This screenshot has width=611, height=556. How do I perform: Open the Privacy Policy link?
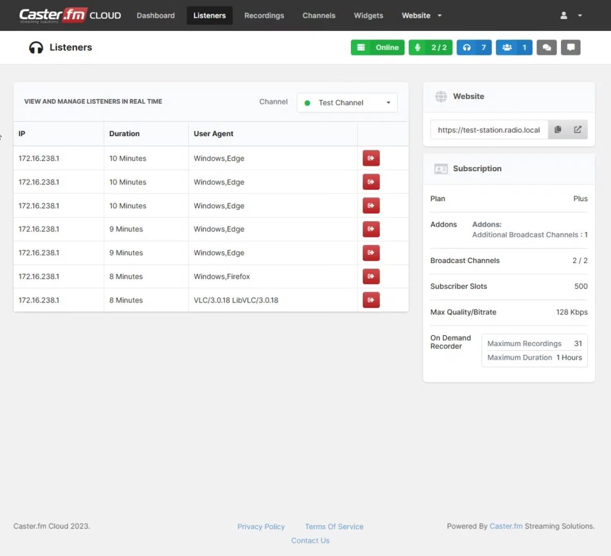(261, 527)
